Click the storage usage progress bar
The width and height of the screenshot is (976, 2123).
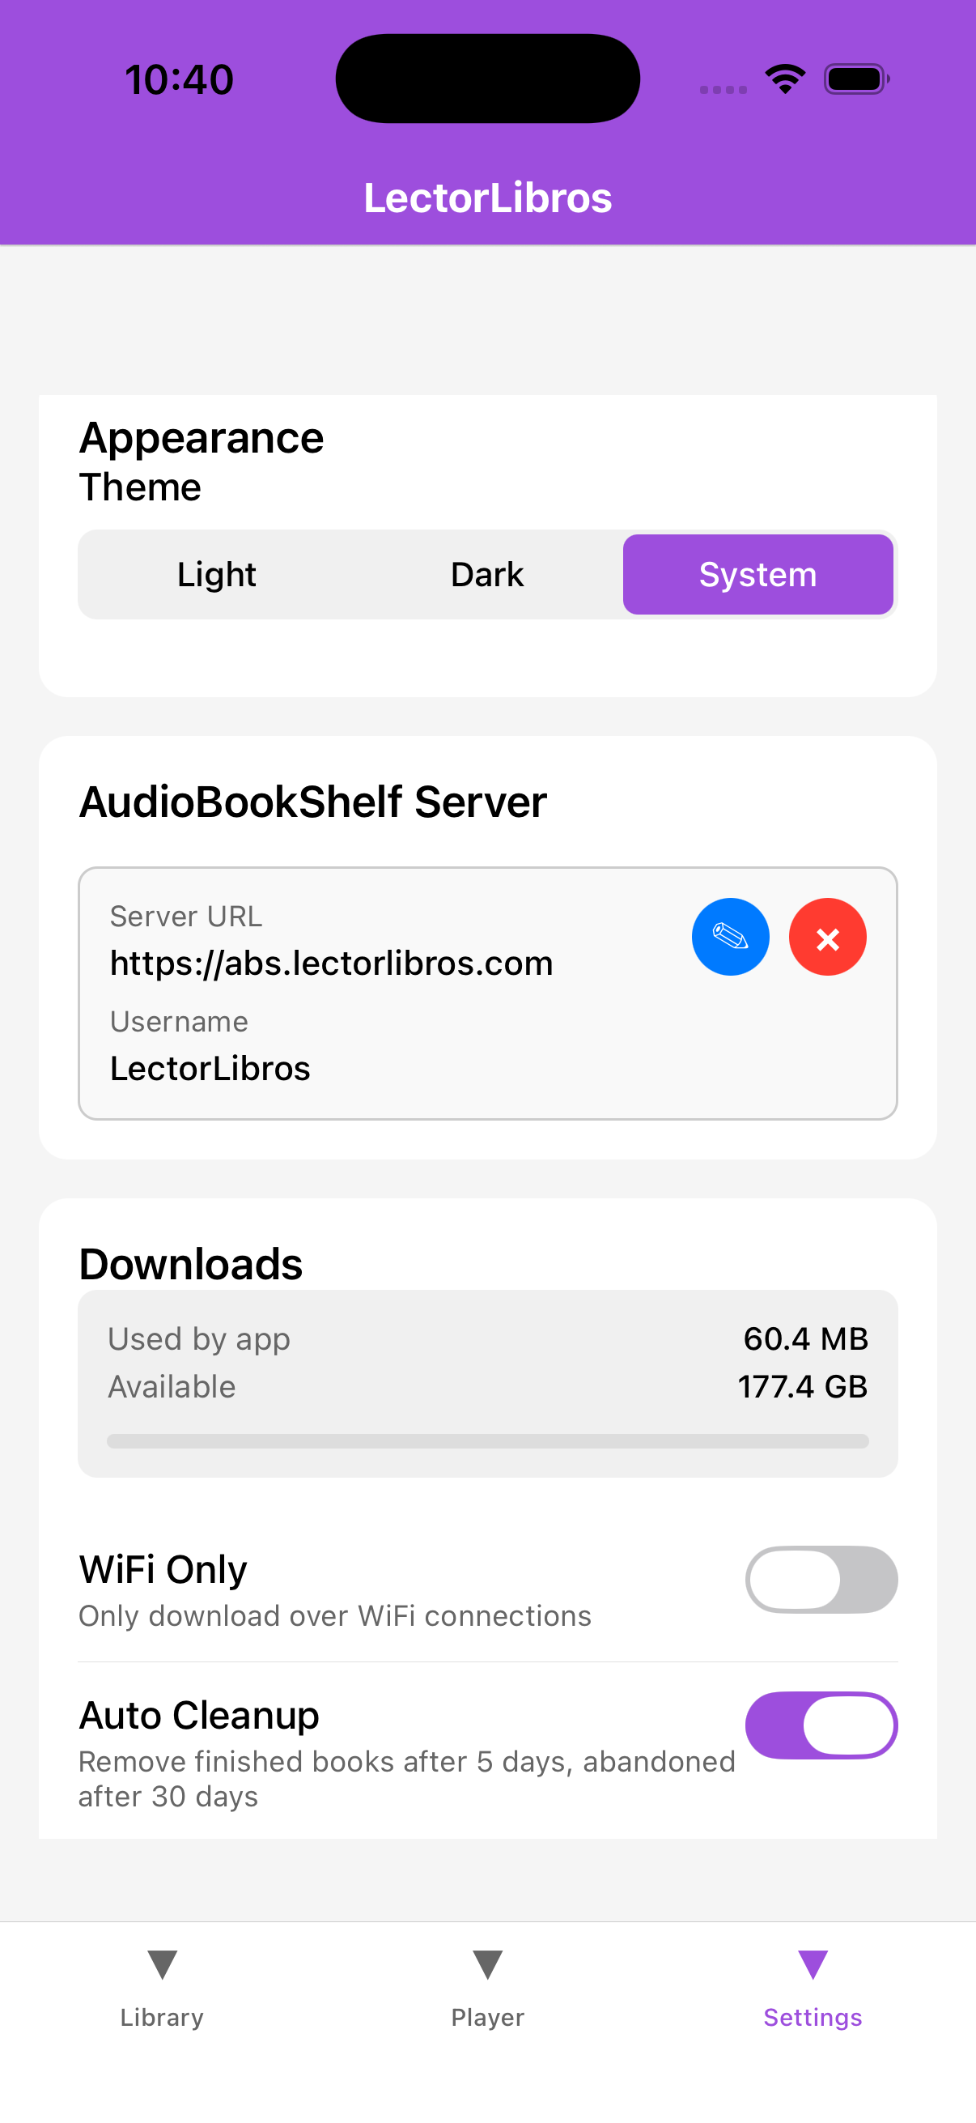tap(487, 1440)
